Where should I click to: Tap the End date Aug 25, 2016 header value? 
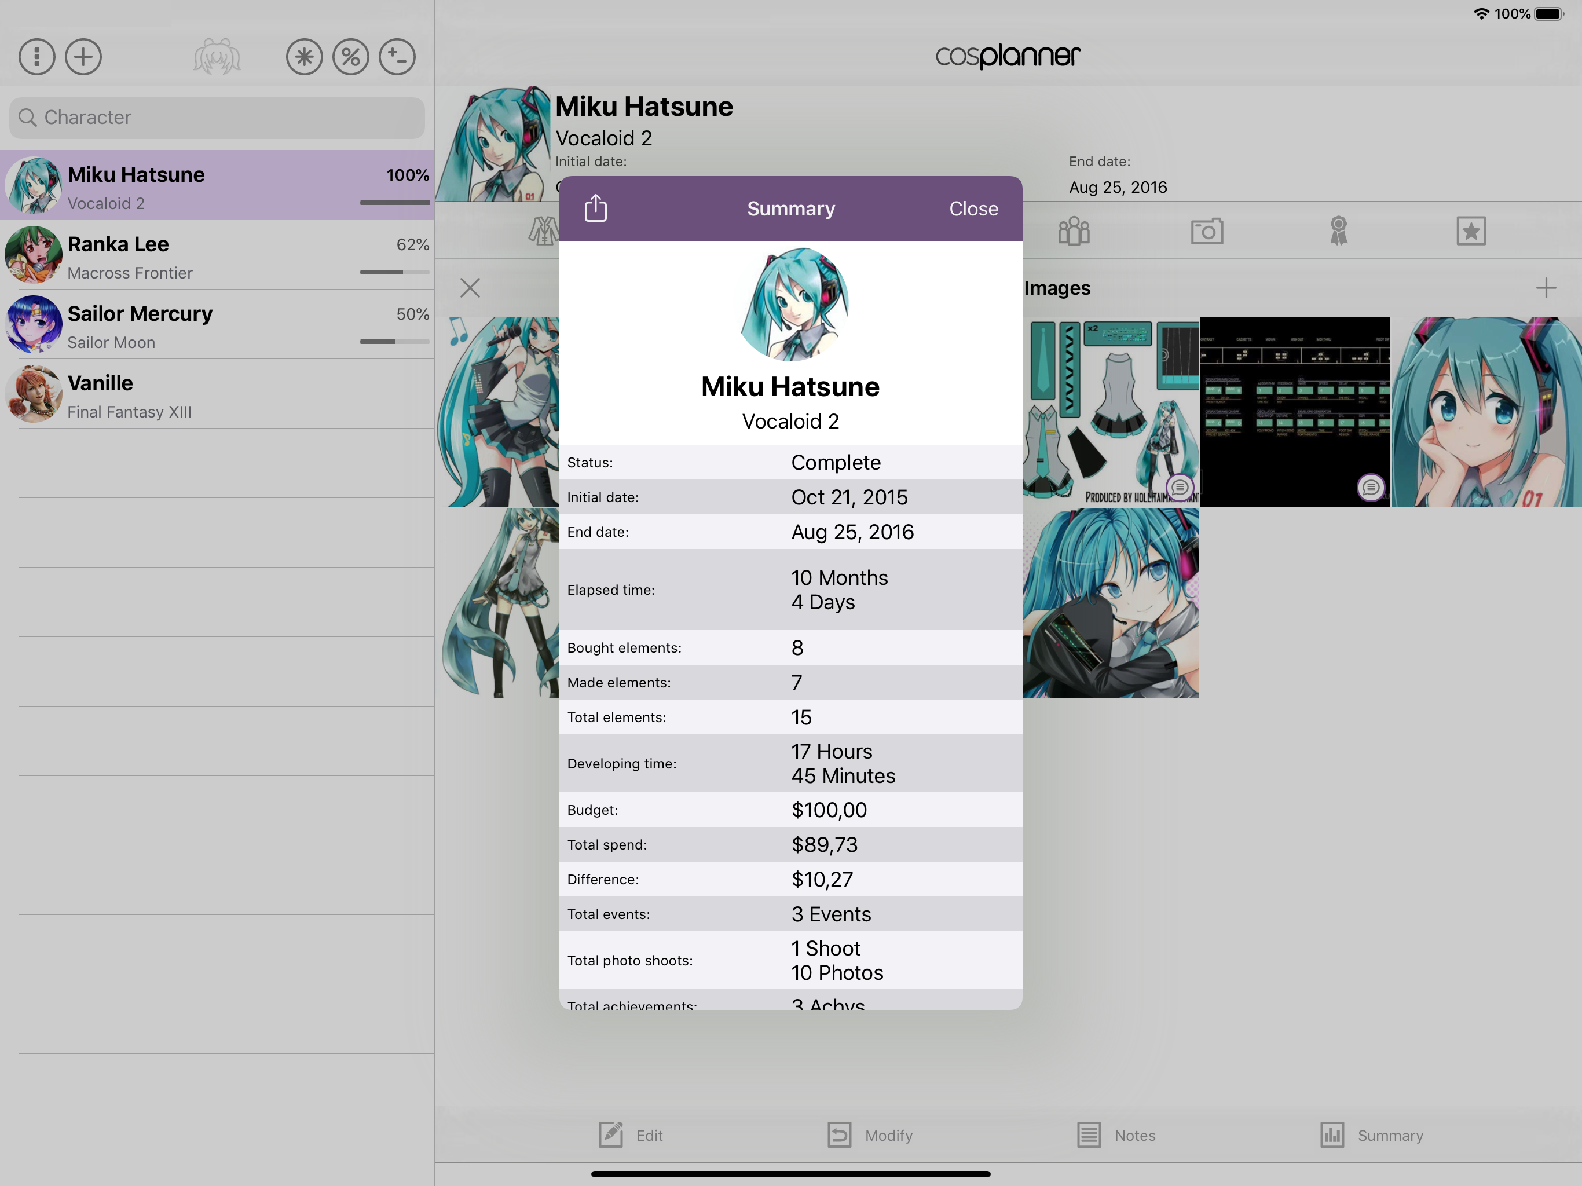click(1118, 188)
